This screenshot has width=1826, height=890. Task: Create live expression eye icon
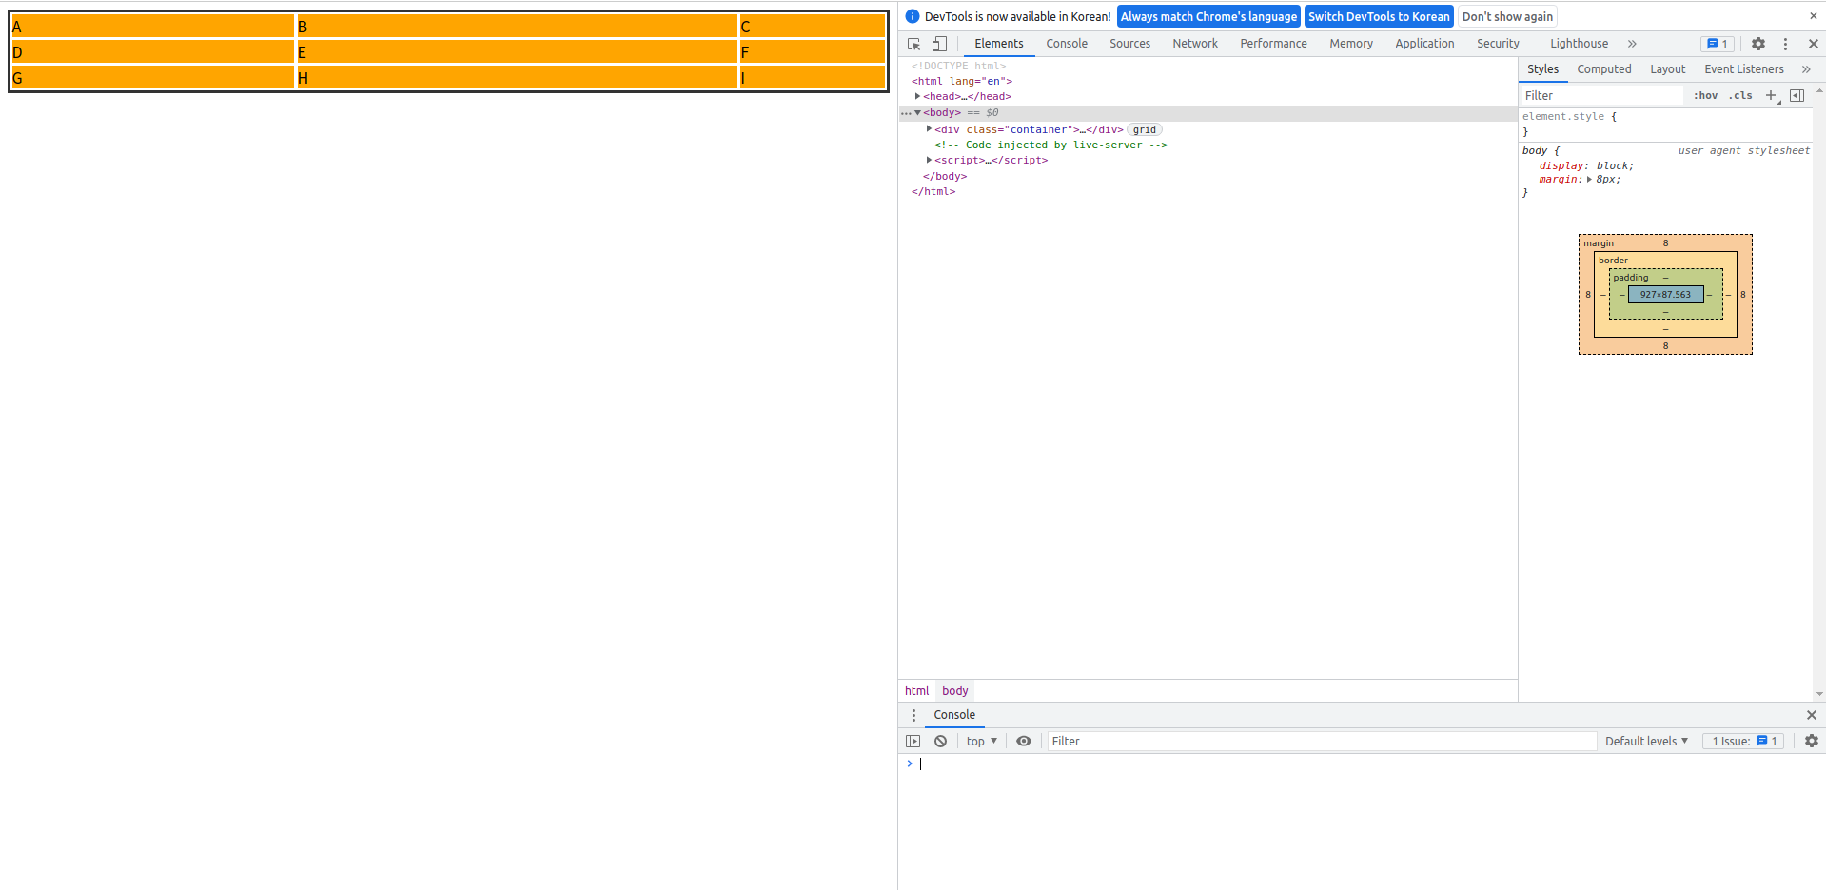1024,742
